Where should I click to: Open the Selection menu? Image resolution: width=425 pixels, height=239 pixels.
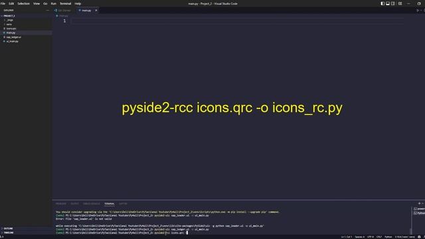click(x=24, y=3)
